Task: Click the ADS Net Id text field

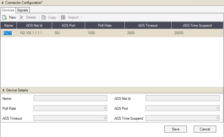Action: (182, 98)
